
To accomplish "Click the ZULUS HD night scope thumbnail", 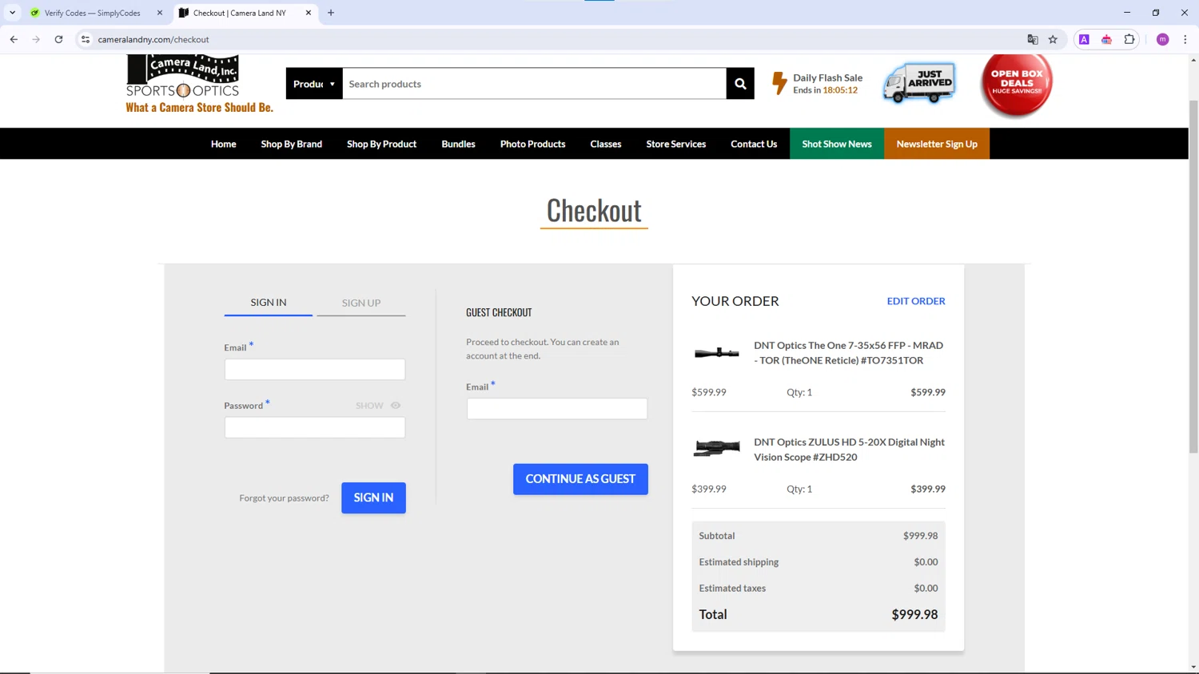I will [717, 448].
